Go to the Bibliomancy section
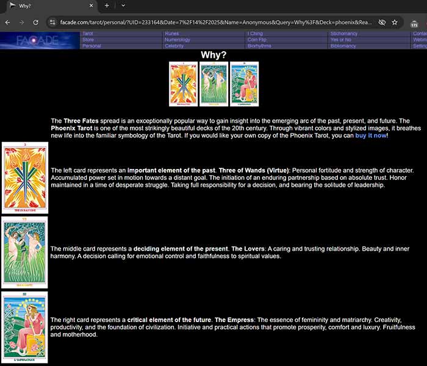The height and width of the screenshot is (366, 427). (x=343, y=46)
